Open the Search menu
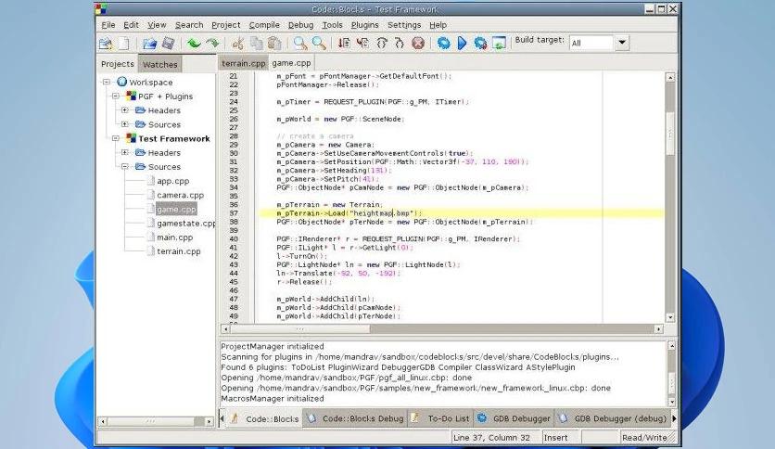This screenshot has height=449, width=775. (189, 25)
